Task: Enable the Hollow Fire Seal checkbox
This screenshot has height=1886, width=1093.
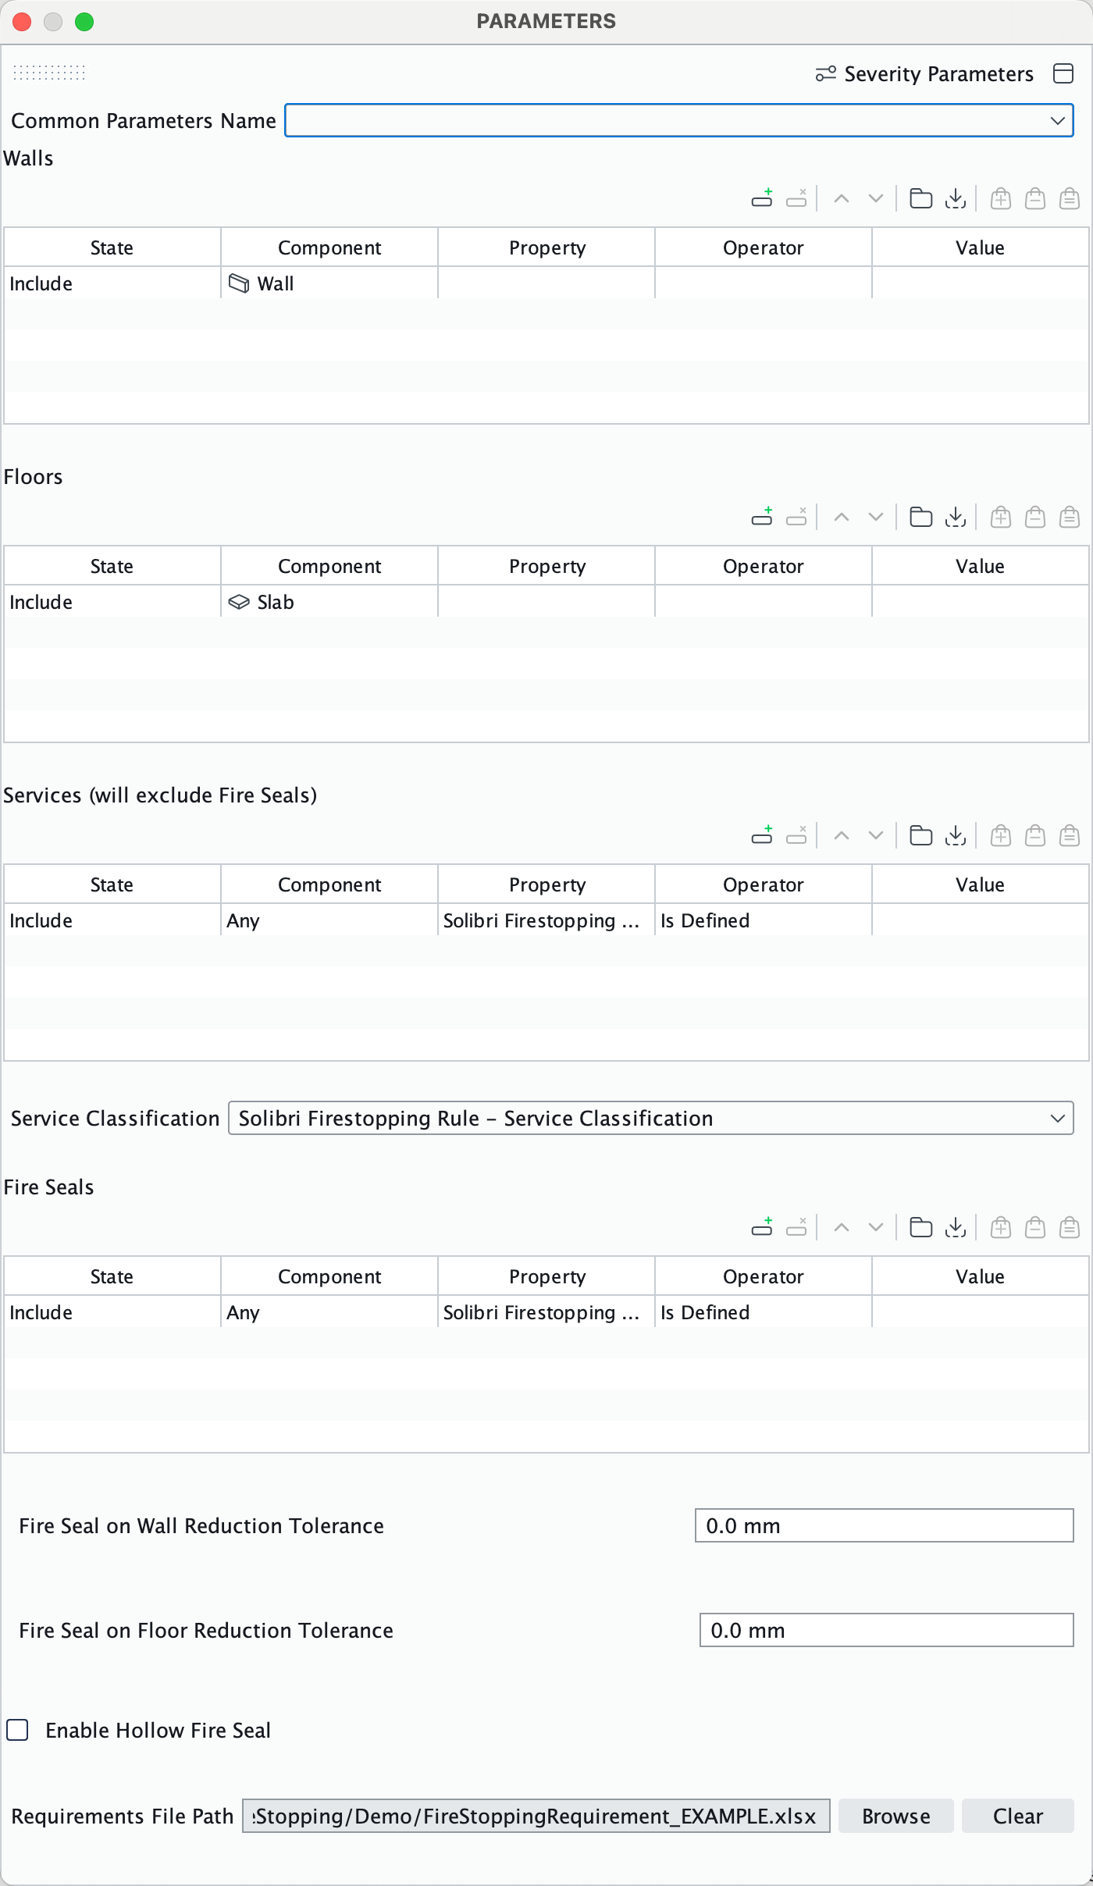Action: [x=18, y=1730]
